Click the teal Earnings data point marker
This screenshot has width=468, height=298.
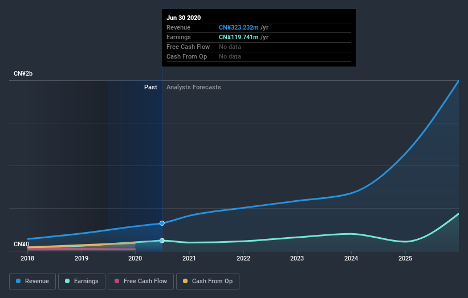tap(162, 241)
